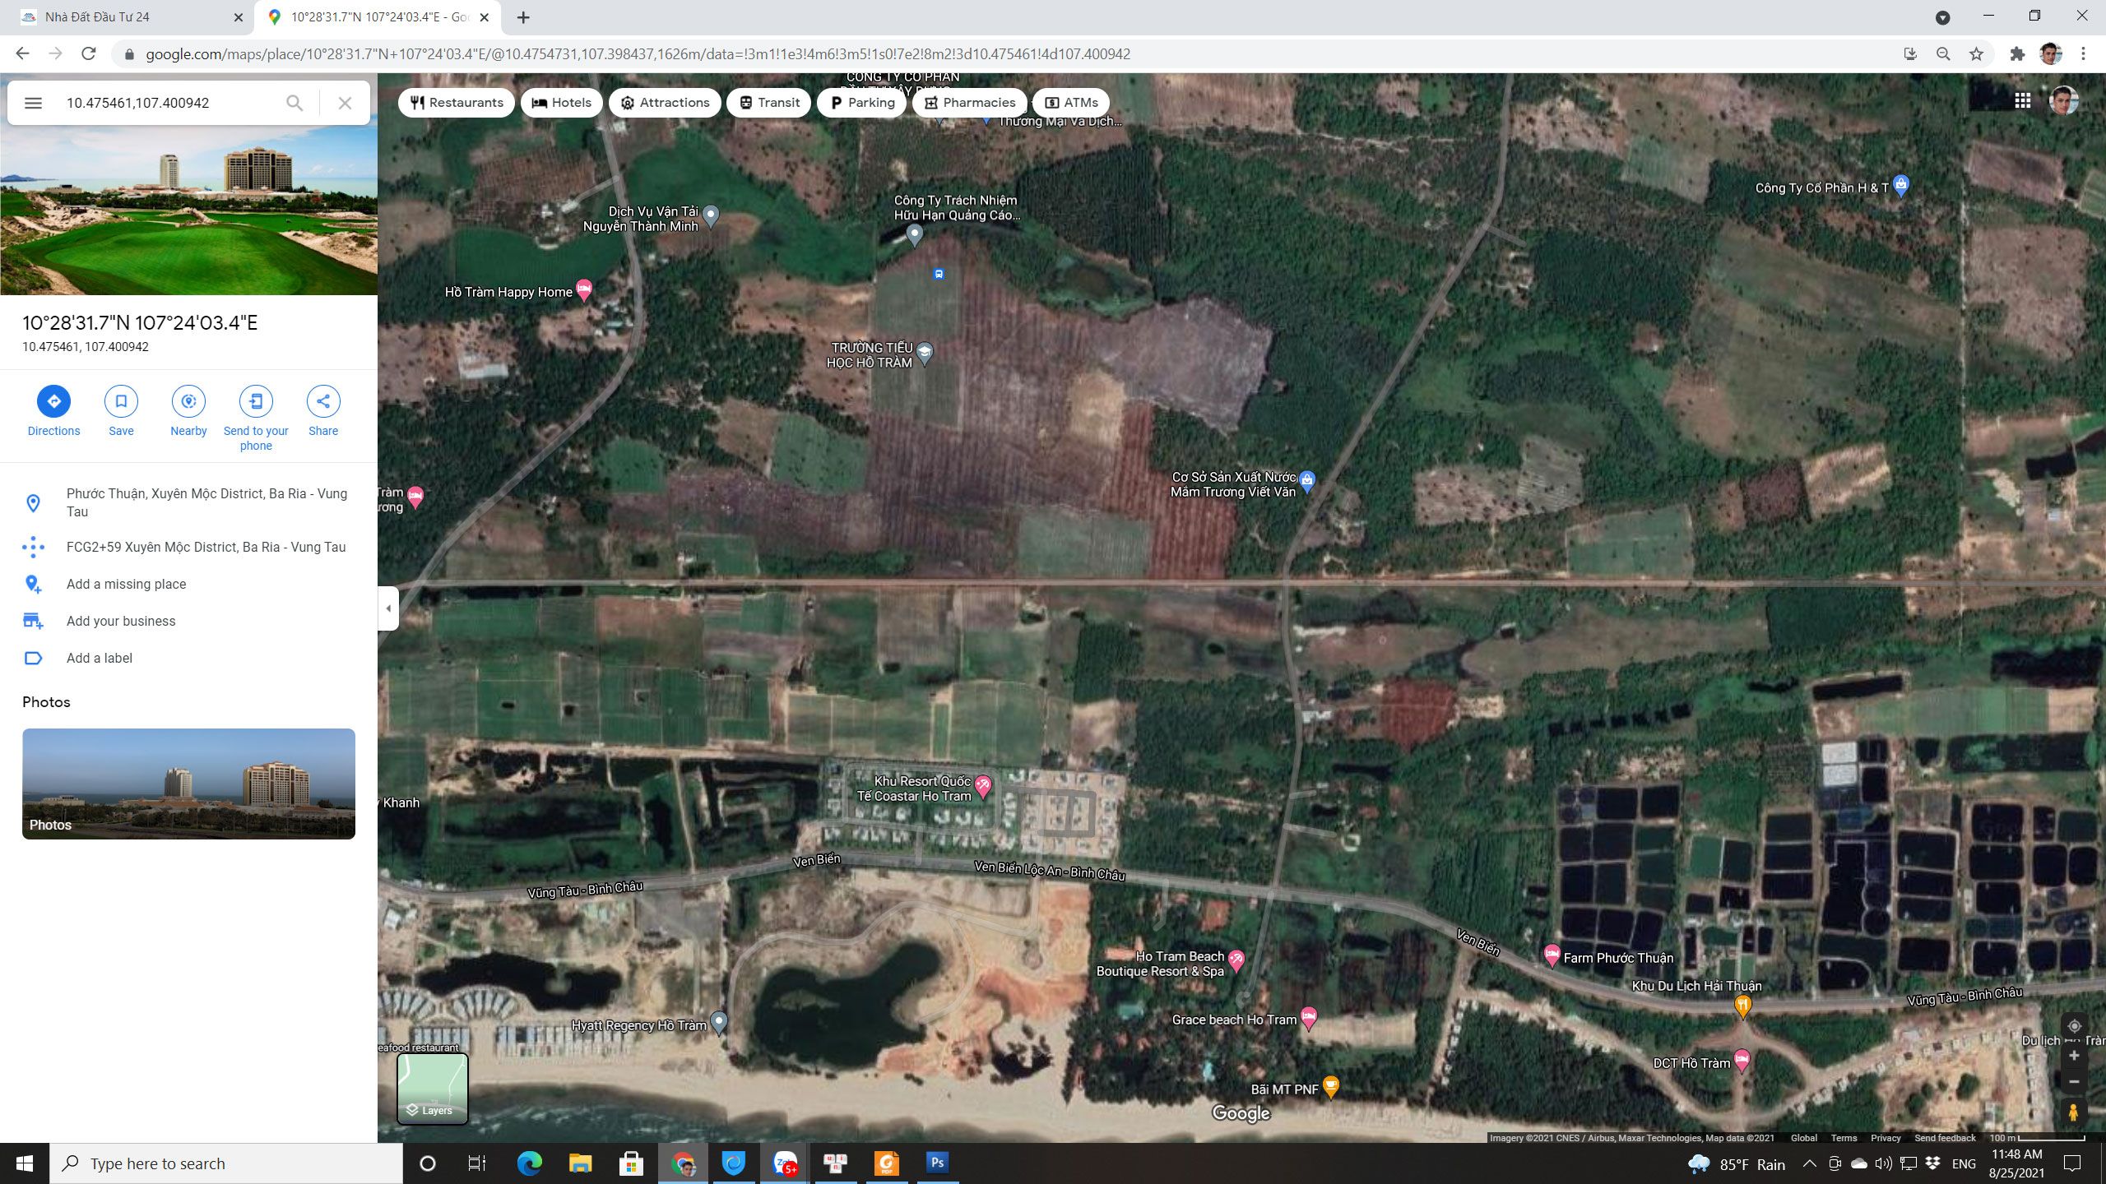
Task: Click the Grace beach Ho Tram pin
Action: (1309, 1018)
